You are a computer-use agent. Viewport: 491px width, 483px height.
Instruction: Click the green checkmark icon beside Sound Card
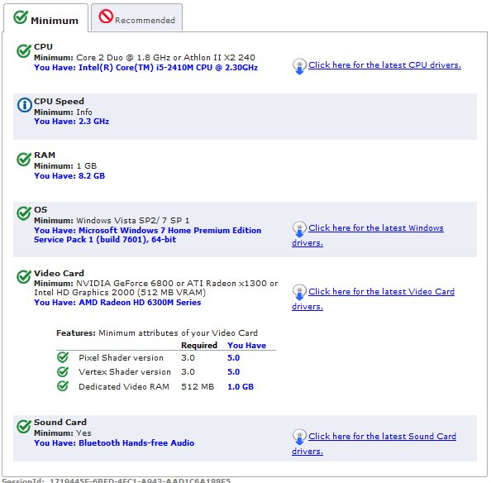pyautogui.click(x=24, y=427)
